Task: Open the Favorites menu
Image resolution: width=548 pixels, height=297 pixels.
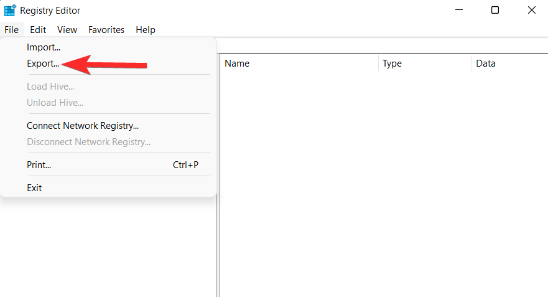Action: click(x=106, y=30)
